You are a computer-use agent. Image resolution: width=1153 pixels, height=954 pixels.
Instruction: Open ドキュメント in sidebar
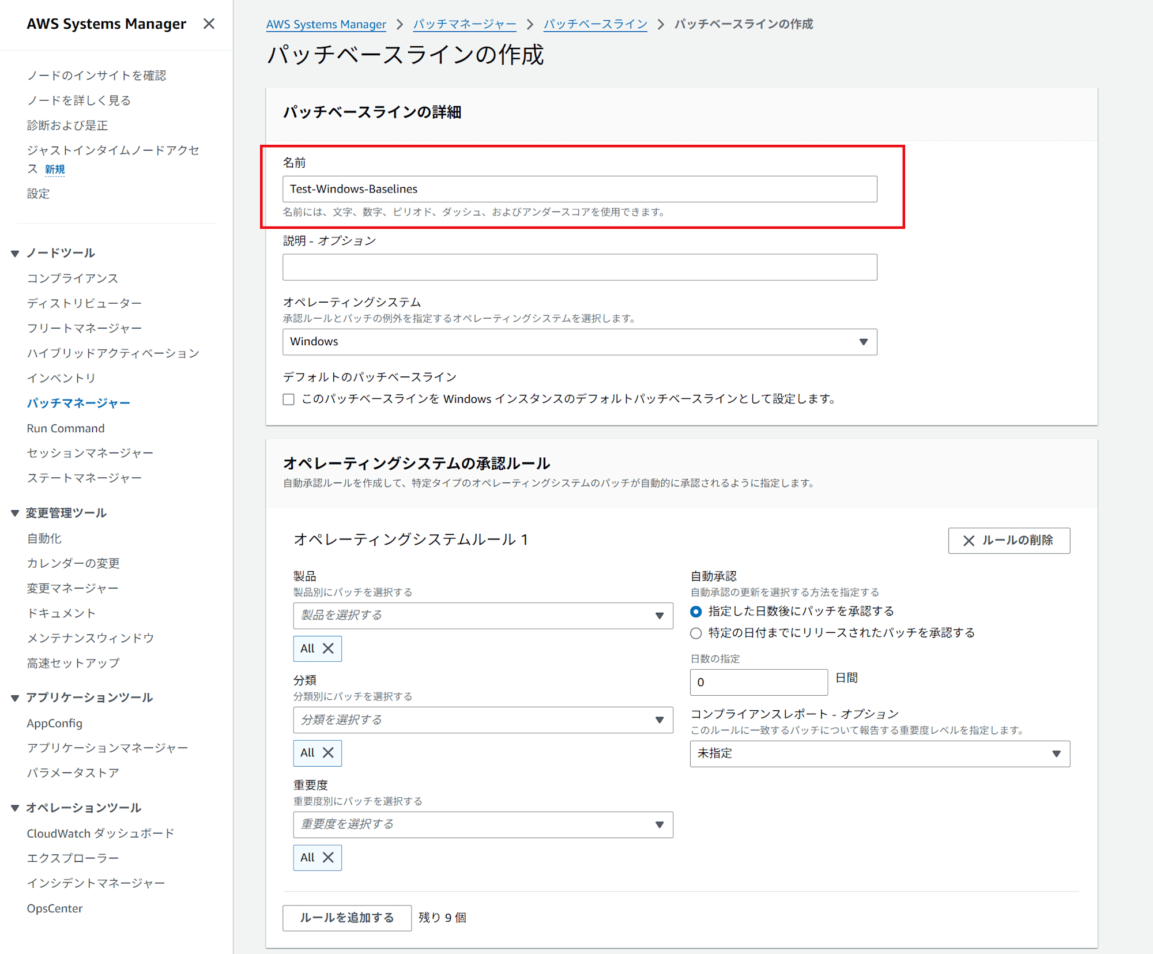(61, 613)
